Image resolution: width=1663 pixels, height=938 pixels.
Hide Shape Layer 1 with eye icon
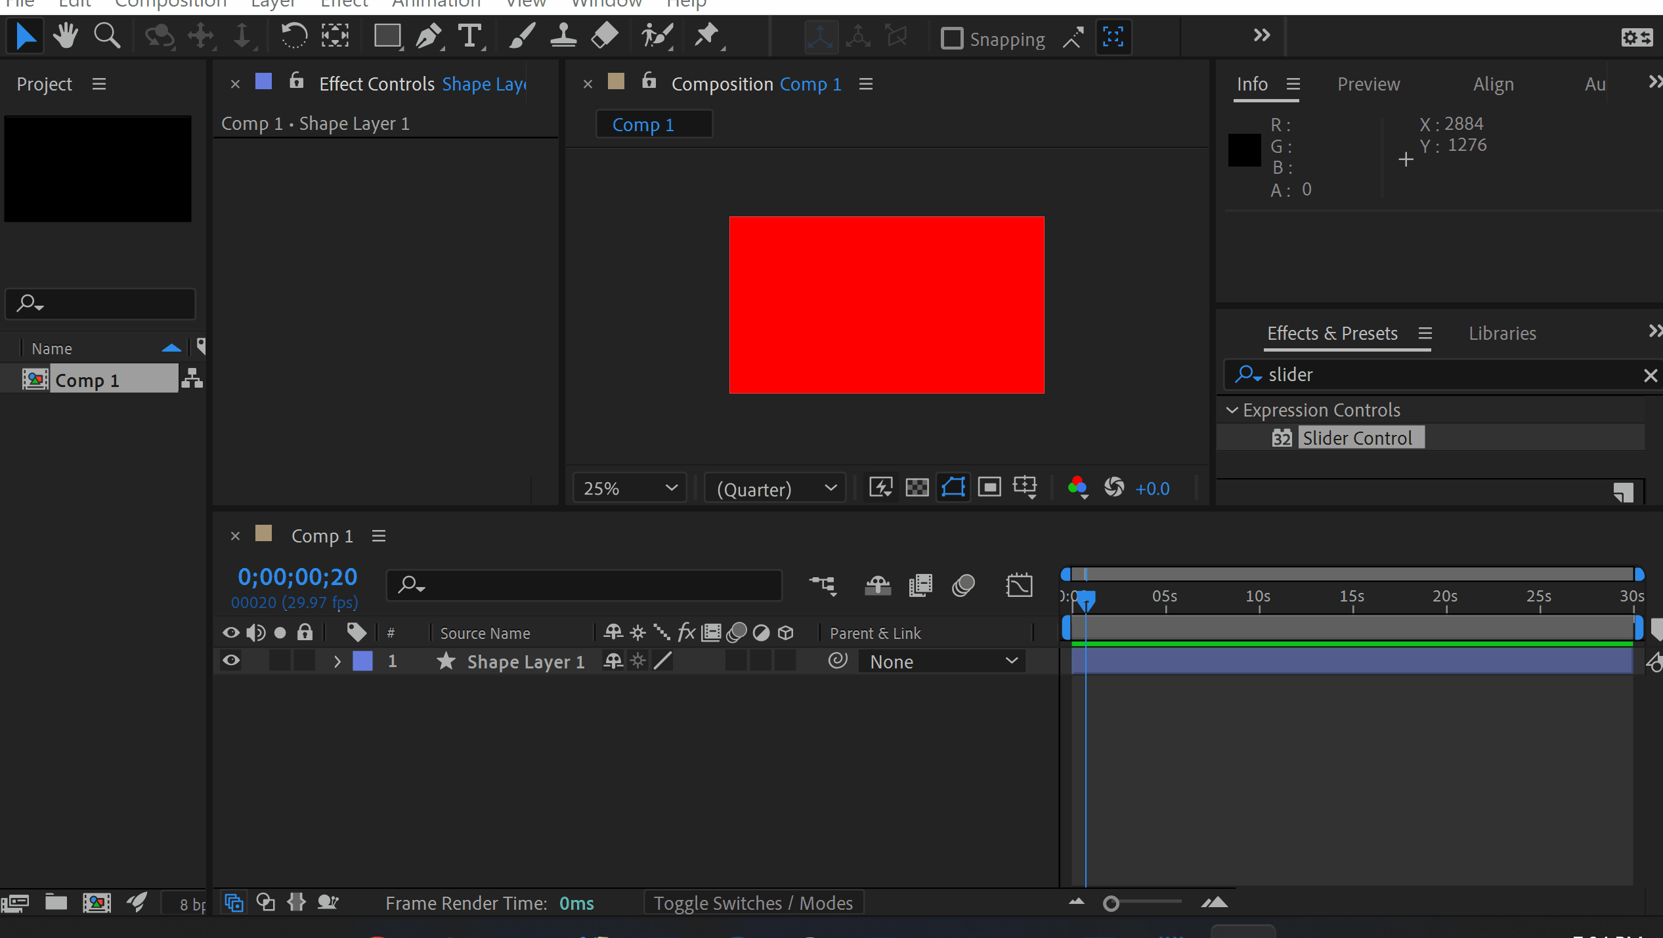[x=231, y=661]
